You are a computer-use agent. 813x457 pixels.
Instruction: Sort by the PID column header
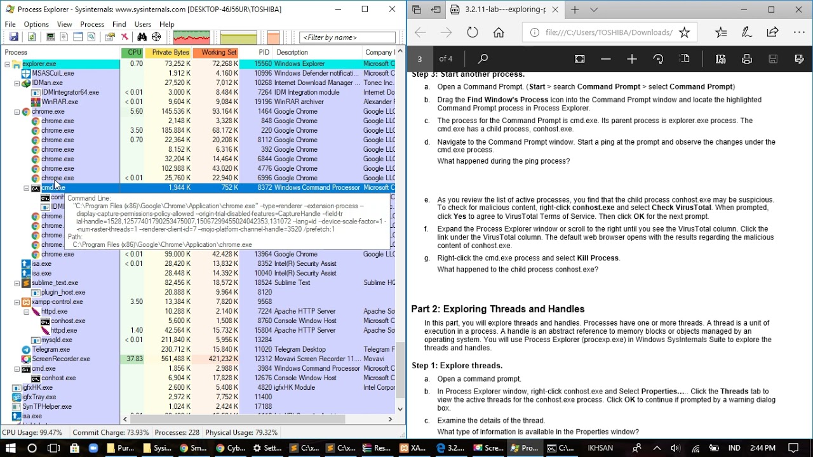click(x=257, y=53)
